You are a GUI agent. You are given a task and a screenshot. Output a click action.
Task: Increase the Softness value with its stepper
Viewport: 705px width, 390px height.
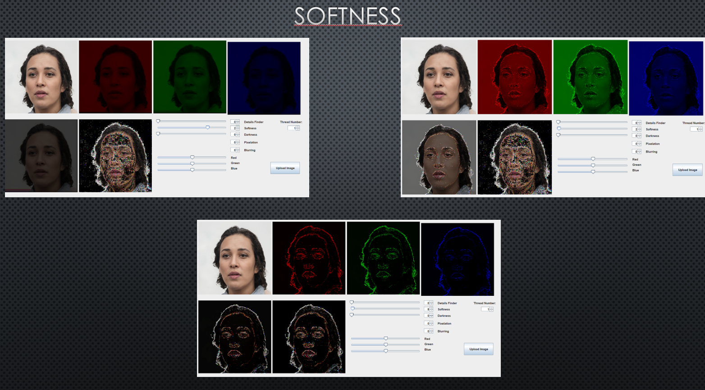[431, 308]
